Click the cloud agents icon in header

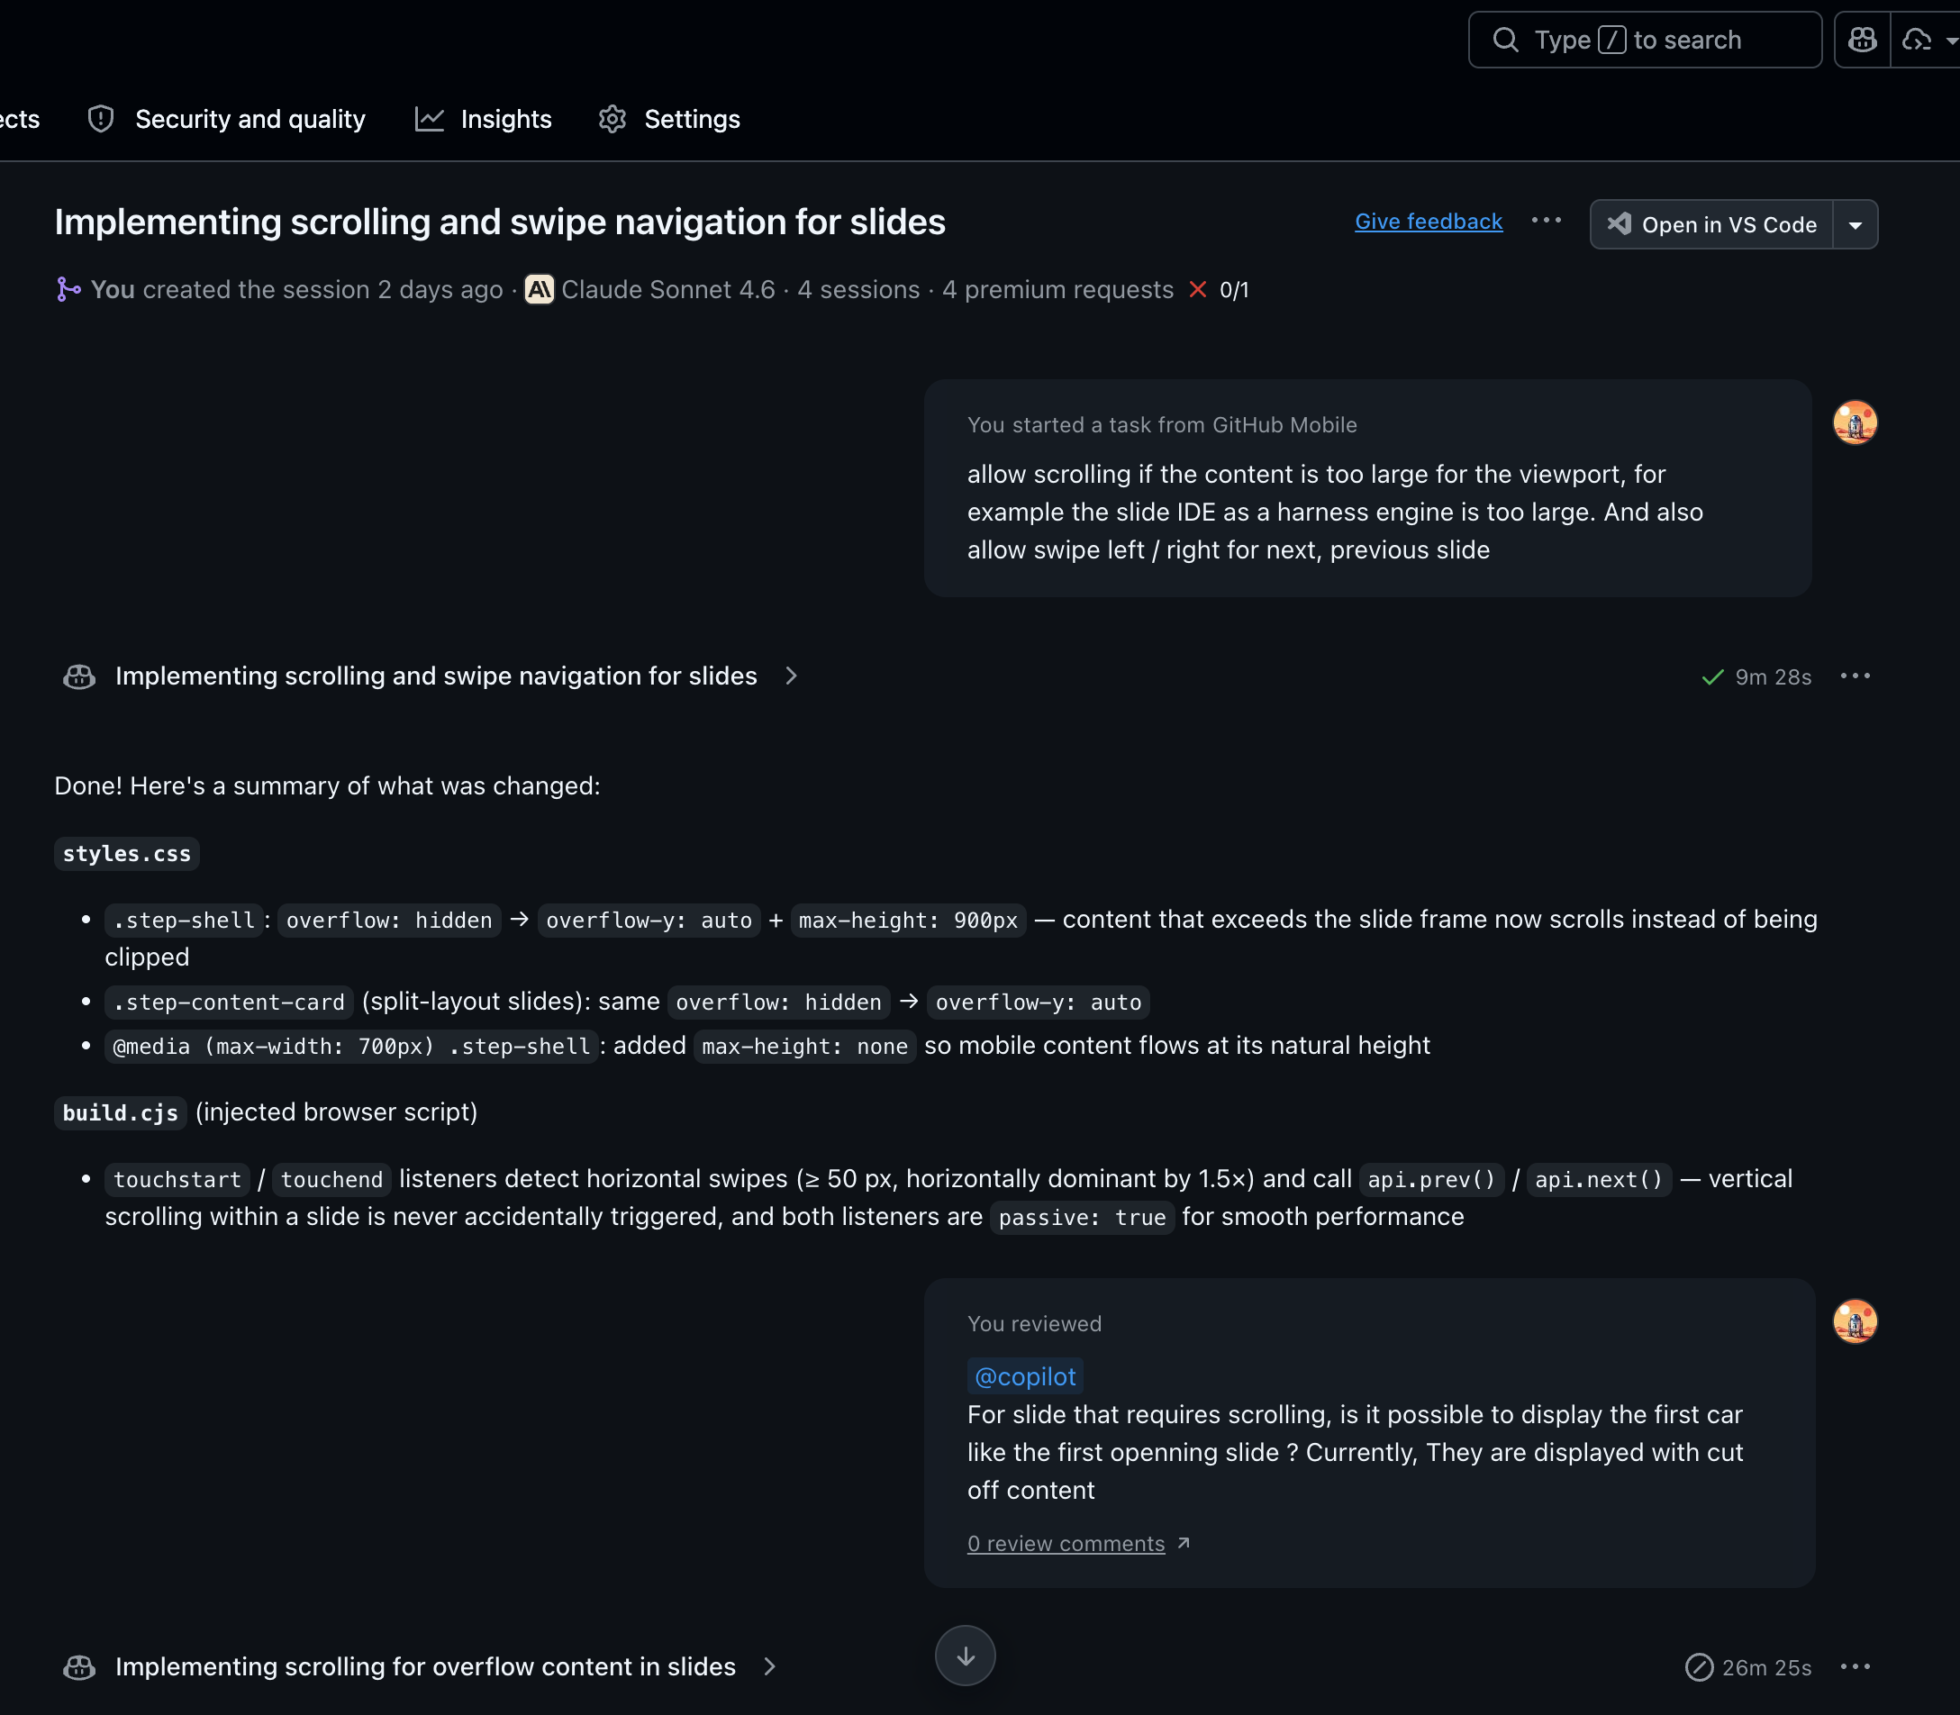1916,41
